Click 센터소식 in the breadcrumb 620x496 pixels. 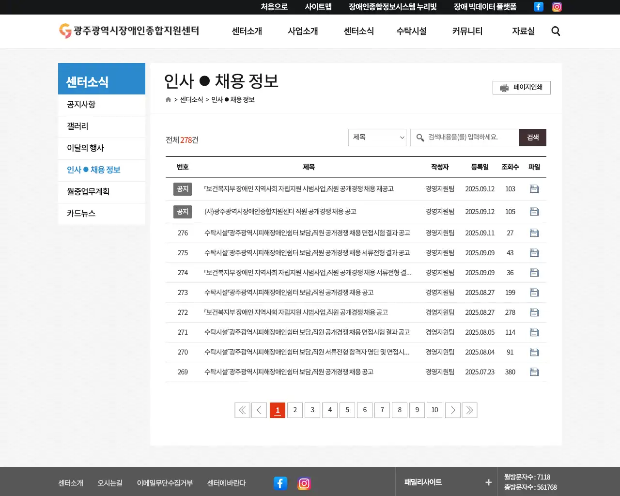tap(191, 99)
